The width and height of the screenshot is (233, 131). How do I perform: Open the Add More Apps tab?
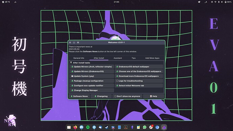(x=152, y=58)
